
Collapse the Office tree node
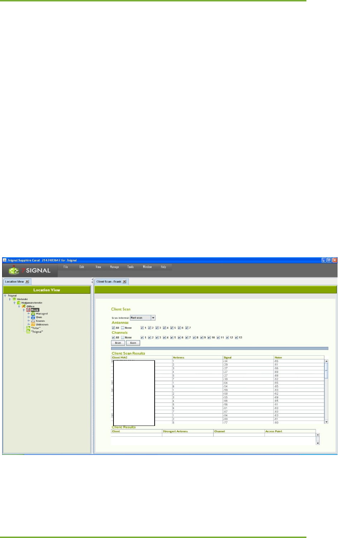[19, 306]
